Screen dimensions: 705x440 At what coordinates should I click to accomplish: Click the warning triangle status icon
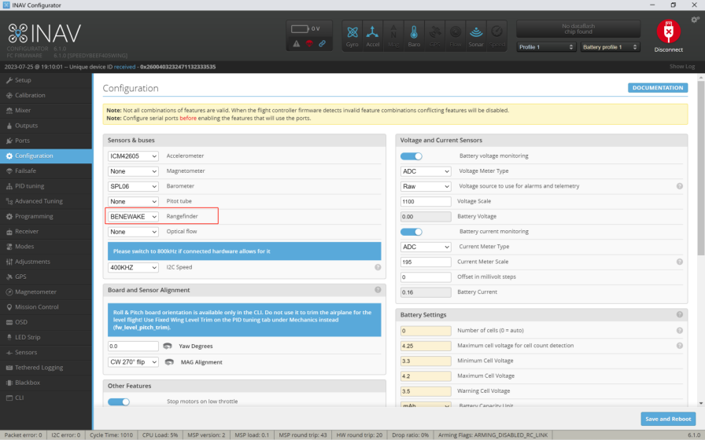[x=297, y=43]
